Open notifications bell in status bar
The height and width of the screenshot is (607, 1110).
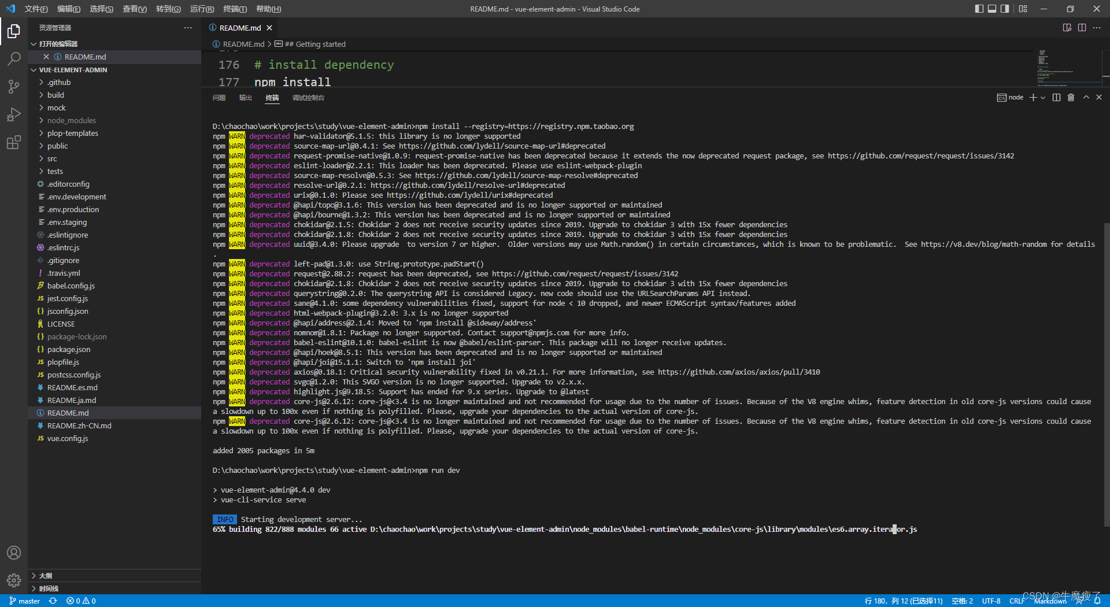pos(1097,601)
